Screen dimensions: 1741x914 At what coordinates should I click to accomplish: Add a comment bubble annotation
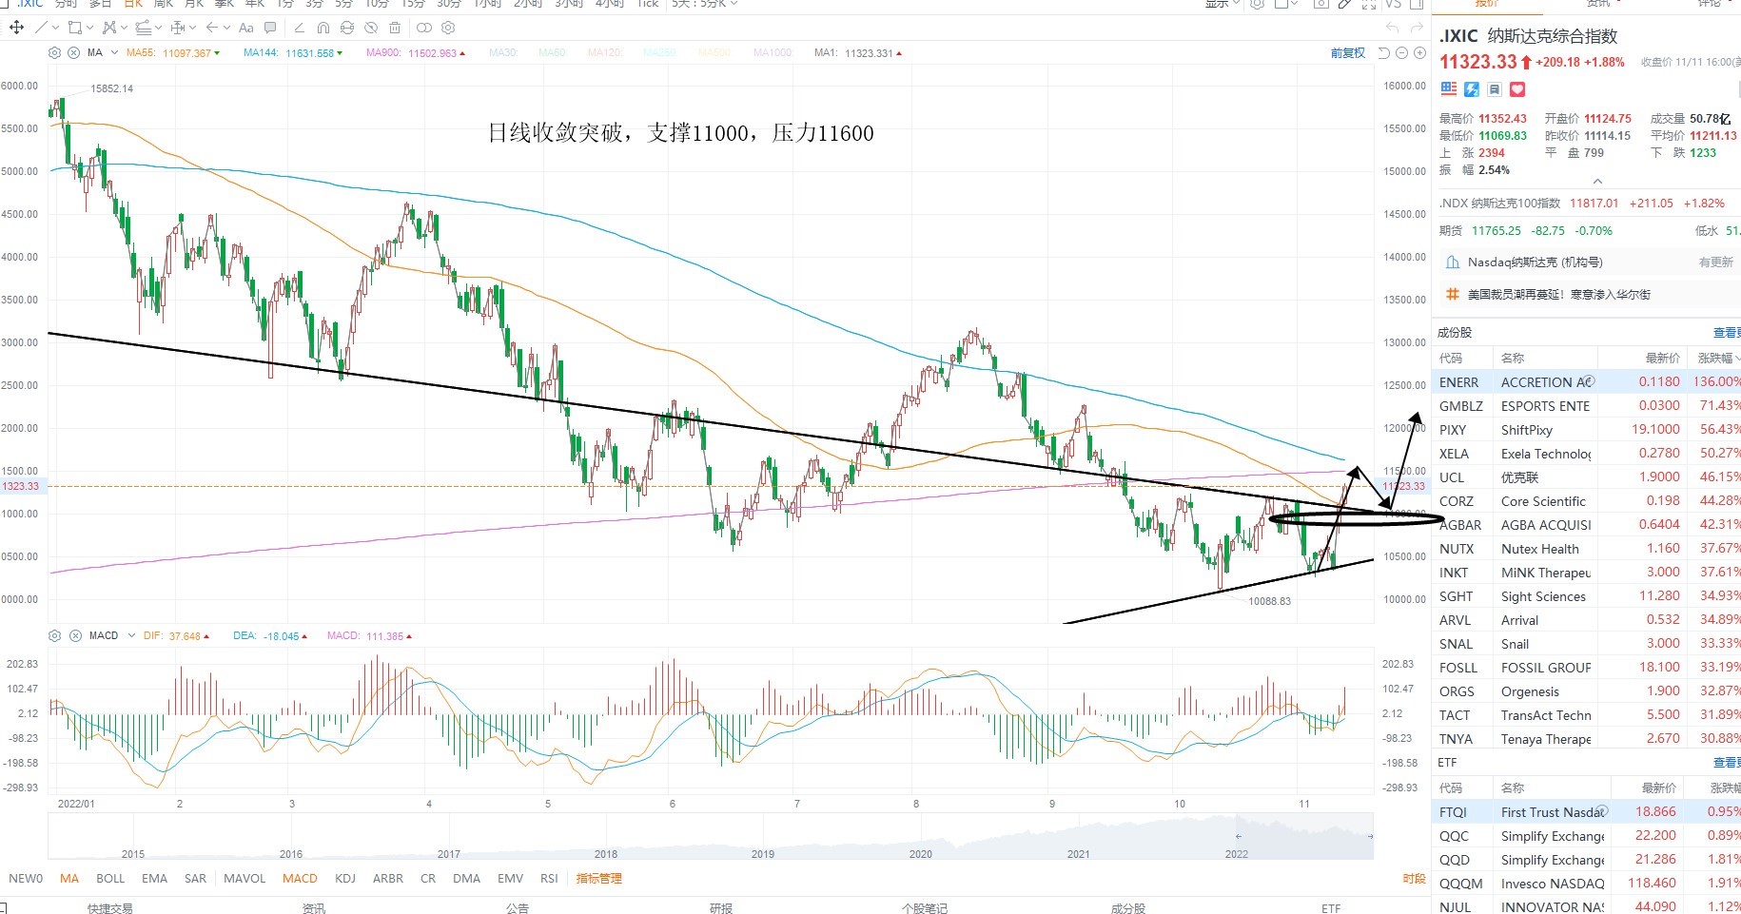[x=270, y=28]
